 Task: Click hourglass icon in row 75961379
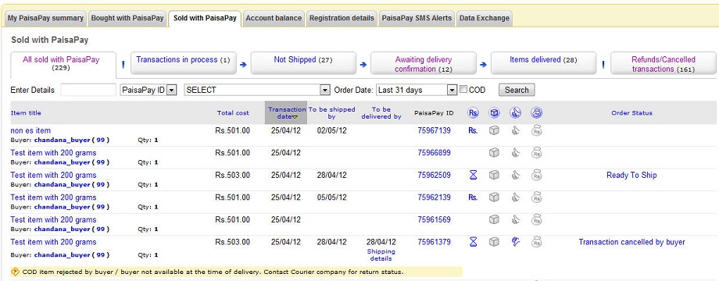(474, 242)
